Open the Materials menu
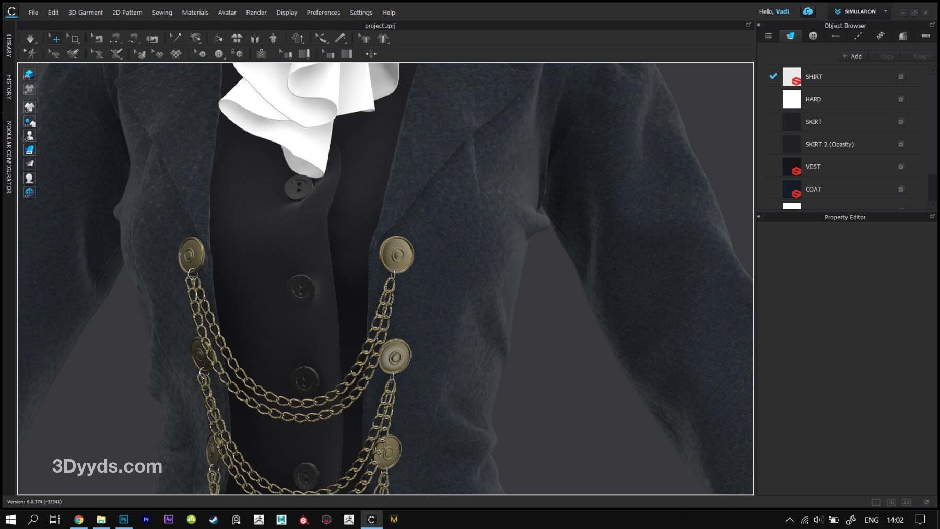The height and width of the screenshot is (529, 940). pyautogui.click(x=195, y=12)
